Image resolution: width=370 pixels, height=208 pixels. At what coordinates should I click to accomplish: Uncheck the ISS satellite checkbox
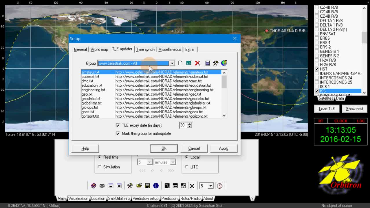point(317,91)
